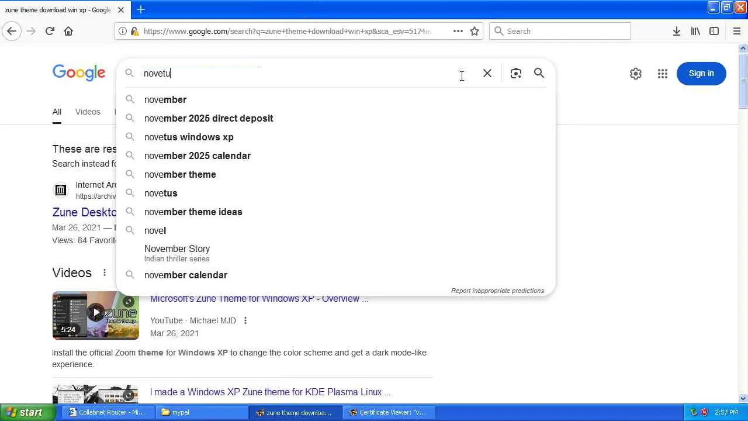Switch to the mypal folder taskbar window
This screenshot has height=421, width=748.
[x=202, y=412]
